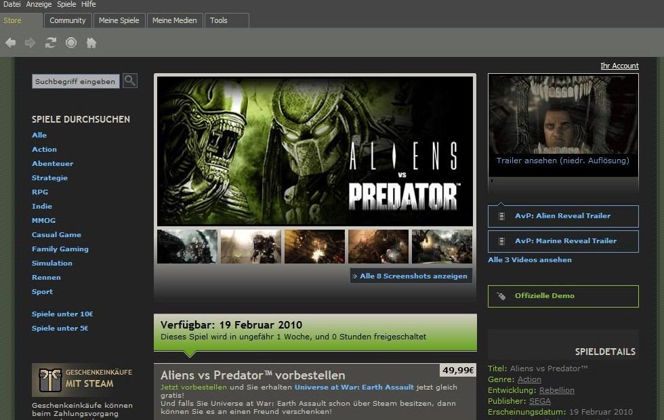The width and height of the screenshot is (664, 420).
Task: Go to store home with house icon
Action: click(91, 43)
